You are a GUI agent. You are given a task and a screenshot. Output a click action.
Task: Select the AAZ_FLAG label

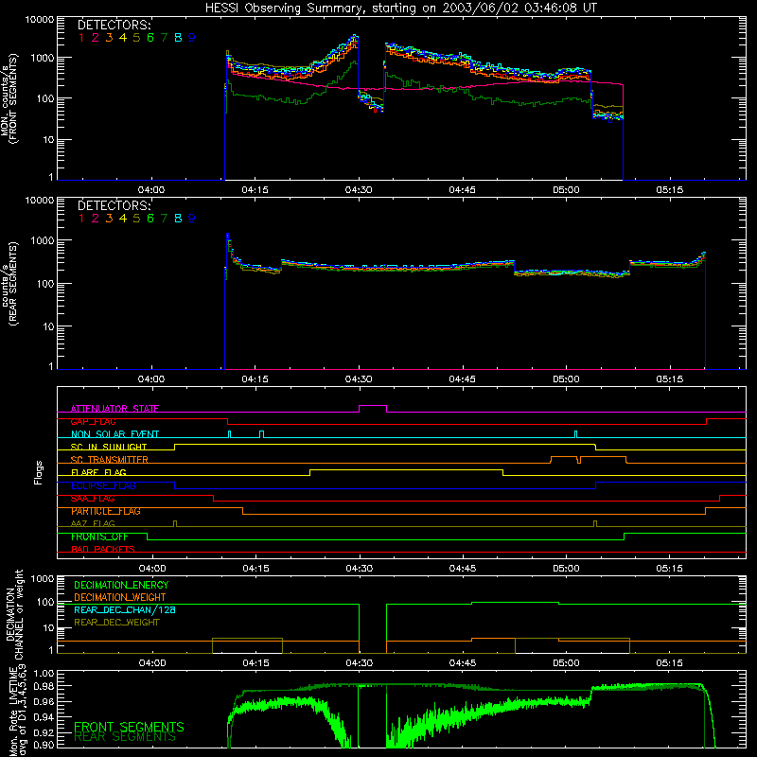click(93, 523)
